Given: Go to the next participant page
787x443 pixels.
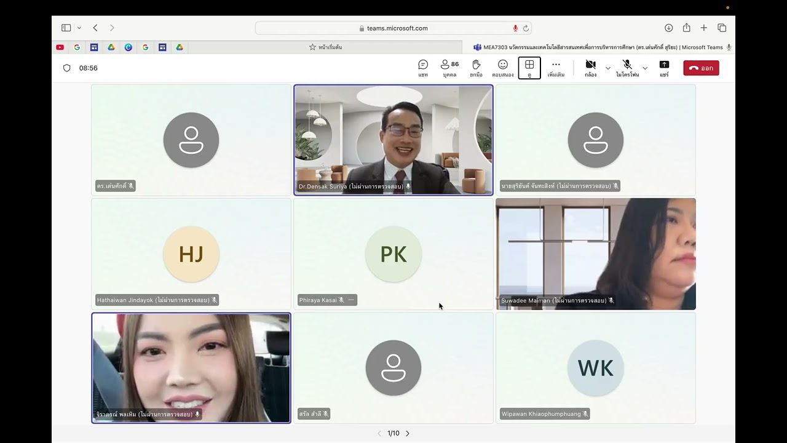Looking at the screenshot, I should click(x=407, y=433).
